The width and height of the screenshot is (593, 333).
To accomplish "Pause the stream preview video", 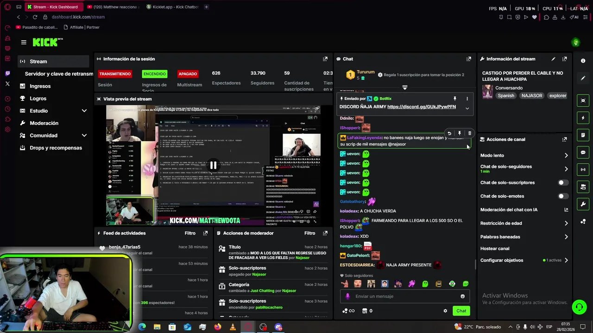I will click(x=213, y=165).
